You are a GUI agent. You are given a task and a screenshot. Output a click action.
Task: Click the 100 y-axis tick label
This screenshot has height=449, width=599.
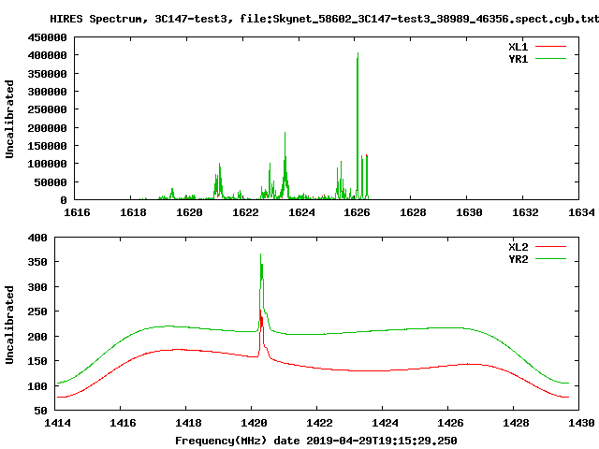(37, 386)
